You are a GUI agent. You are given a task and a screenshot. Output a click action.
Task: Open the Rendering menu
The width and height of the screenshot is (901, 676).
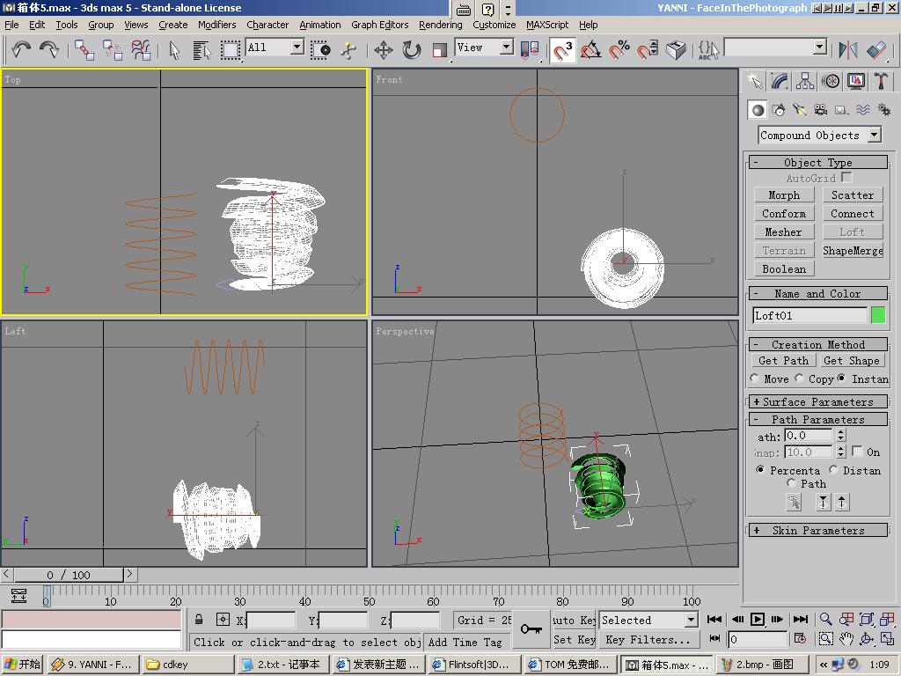tap(440, 25)
